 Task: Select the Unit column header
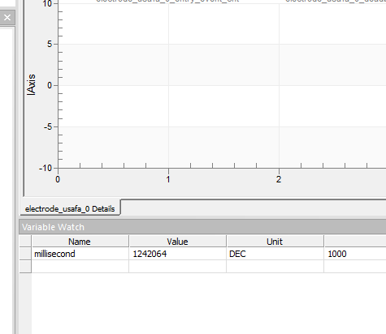click(275, 242)
